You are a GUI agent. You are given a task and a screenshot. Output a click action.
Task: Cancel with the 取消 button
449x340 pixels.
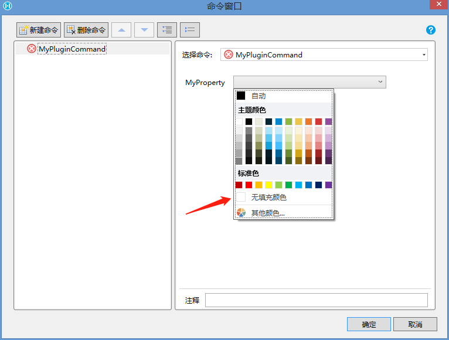tap(415, 324)
